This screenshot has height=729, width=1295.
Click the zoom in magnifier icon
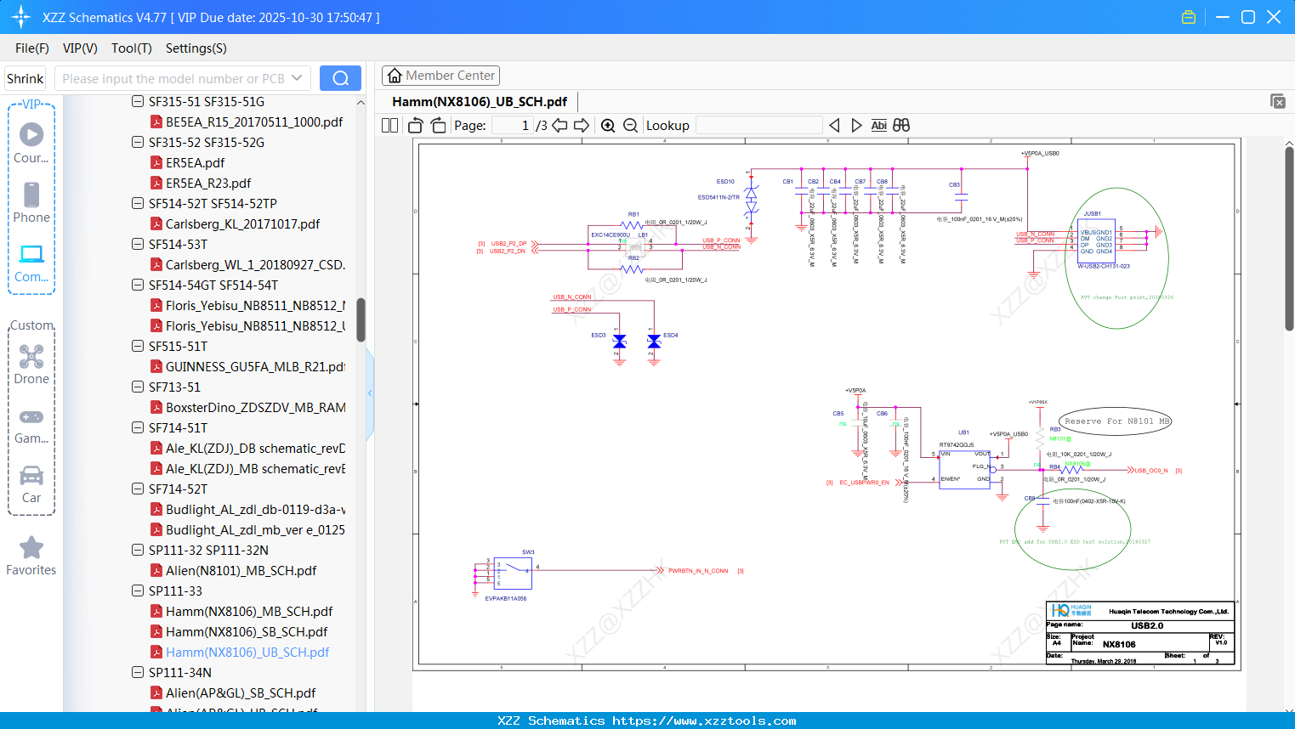(x=608, y=126)
